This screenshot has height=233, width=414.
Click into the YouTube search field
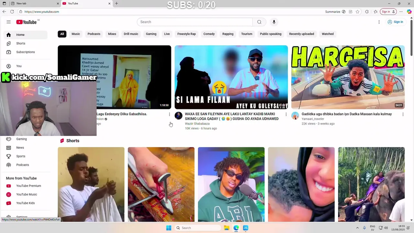[195, 22]
